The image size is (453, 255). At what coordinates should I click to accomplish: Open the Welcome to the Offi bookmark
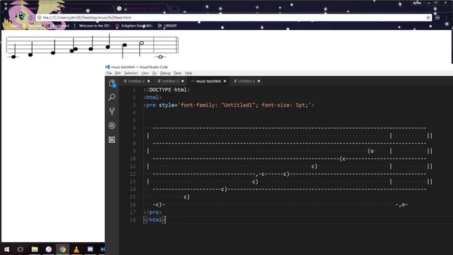pyautogui.click(x=91, y=26)
